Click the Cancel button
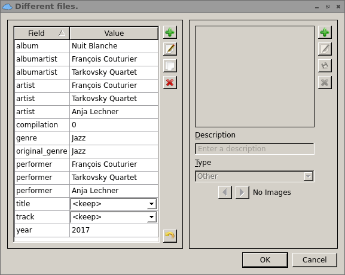Image resolution: width=345 pixels, height=275 pixels. point(315,260)
